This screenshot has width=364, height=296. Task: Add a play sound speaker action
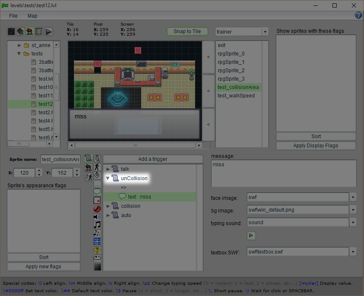(97, 217)
